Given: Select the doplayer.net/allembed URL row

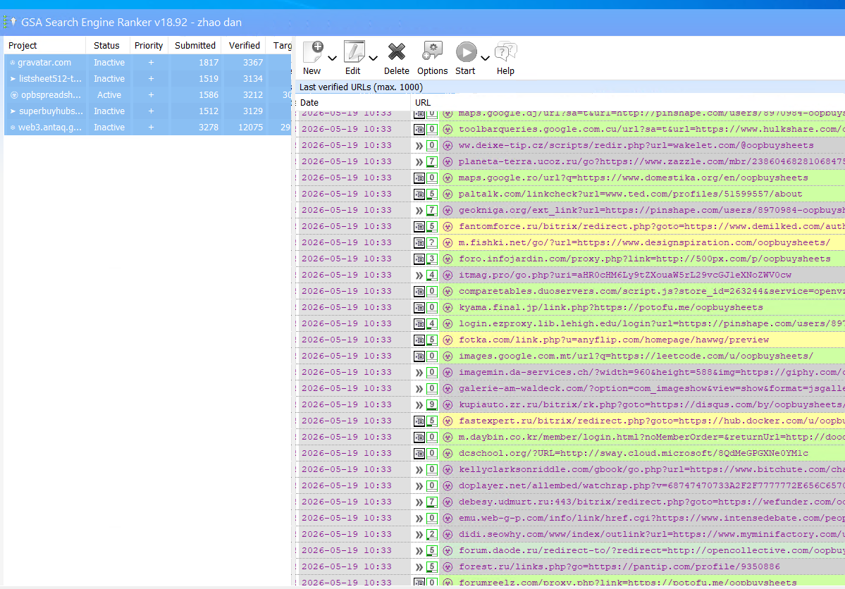Looking at the screenshot, I should 570,485.
